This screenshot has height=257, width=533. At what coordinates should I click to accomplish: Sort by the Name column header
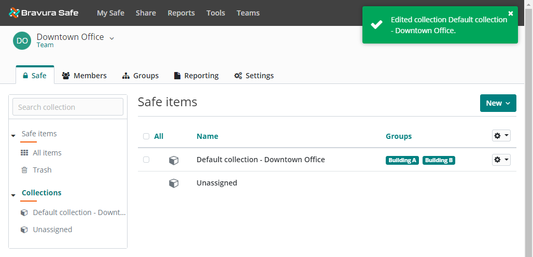[207, 136]
